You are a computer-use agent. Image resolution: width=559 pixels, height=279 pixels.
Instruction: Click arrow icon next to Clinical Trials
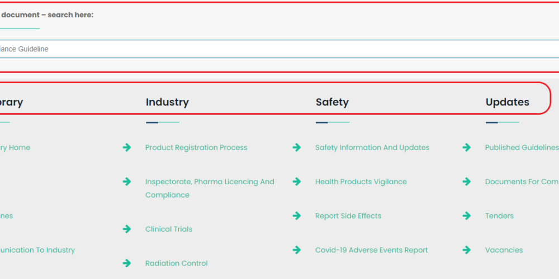pyautogui.click(x=127, y=229)
